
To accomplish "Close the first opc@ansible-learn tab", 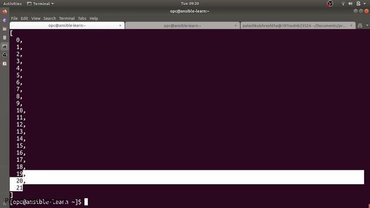I will 120,25.
